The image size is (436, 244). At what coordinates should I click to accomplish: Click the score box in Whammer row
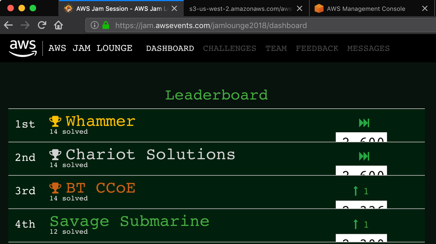pyautogui.click(x=361, y=137)
